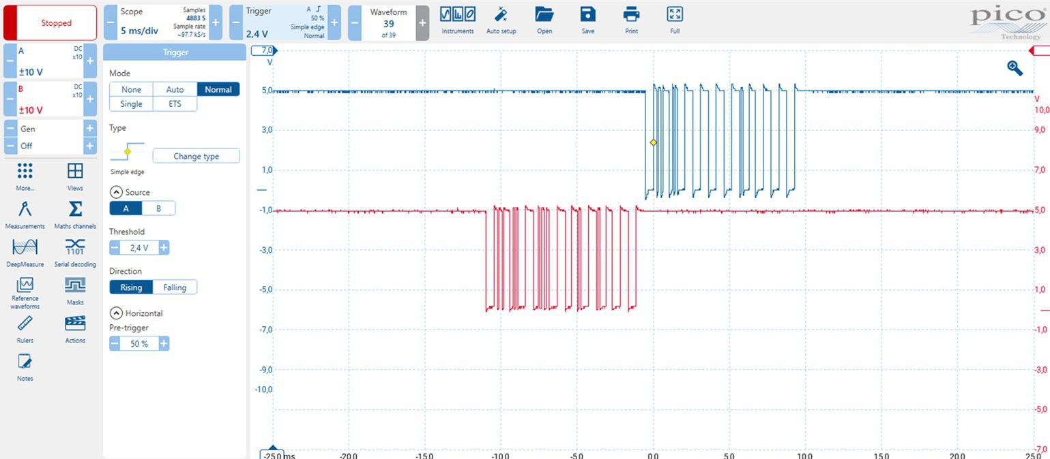This screenshot has height=459, width=1050.
Task: Click the zoom magnifier icon on graph
Action: (x=1015, y=67)
